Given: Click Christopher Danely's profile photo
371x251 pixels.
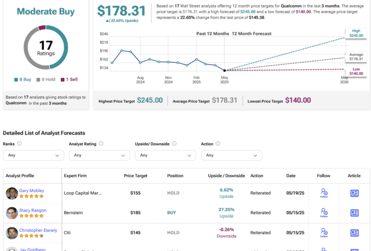Looking at the screenshot, I should 12,233.
